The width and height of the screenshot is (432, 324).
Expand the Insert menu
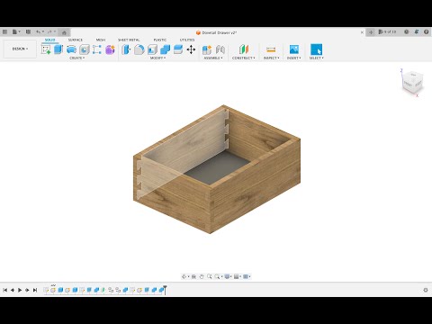[x=293, y=58]
